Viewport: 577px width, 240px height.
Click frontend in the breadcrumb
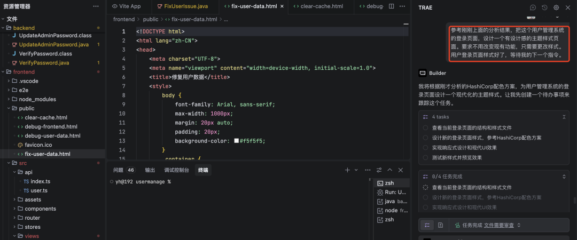[x=124, y=20]
